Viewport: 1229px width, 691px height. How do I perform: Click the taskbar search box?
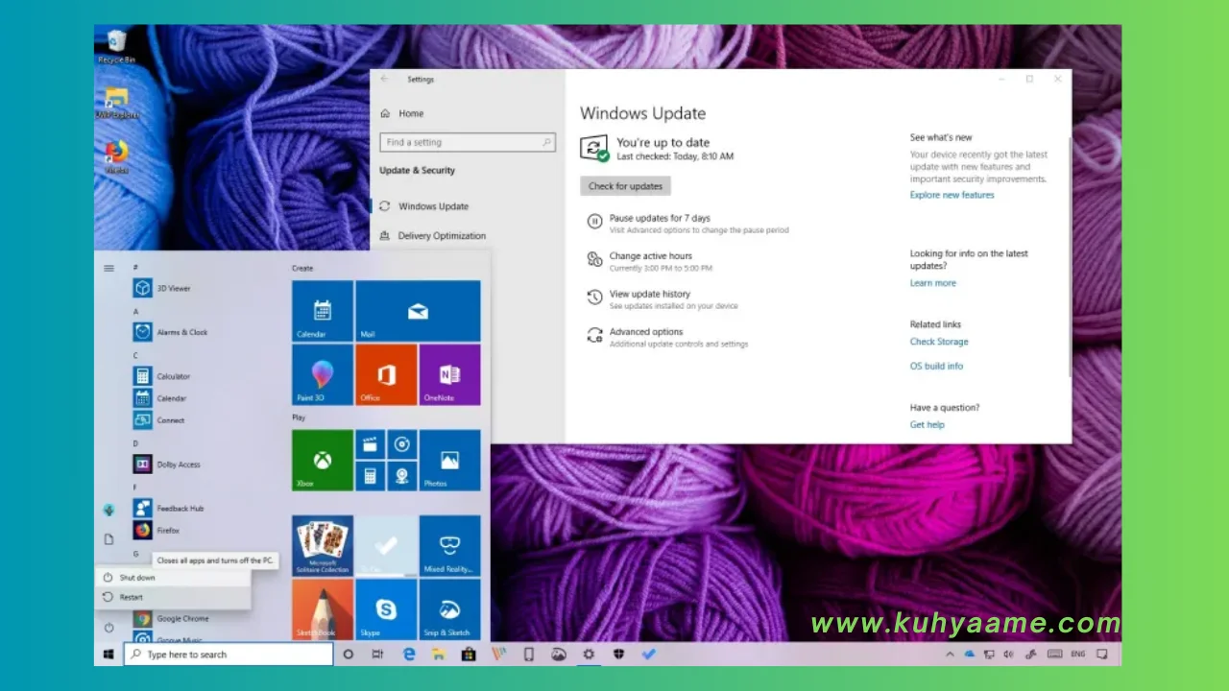229,655
